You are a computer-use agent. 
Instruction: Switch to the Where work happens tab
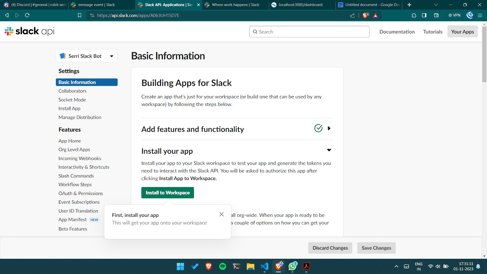click(236, 5)
